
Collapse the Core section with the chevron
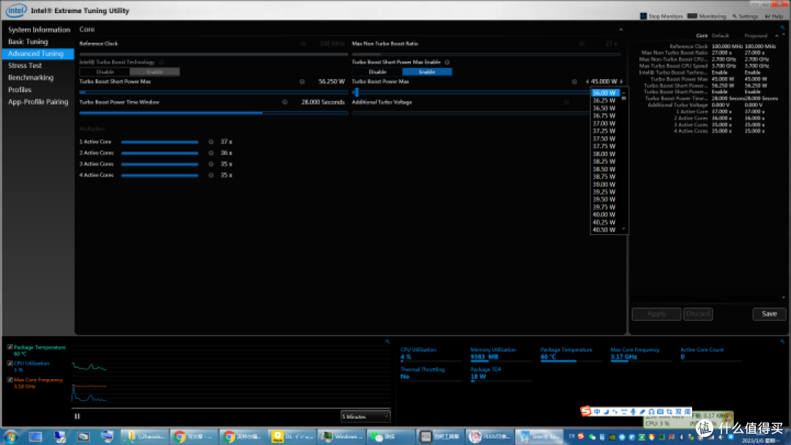tap(621, 30)
